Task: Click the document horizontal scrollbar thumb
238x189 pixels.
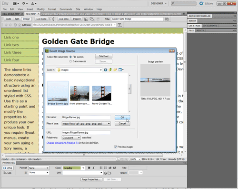Action: click(x=84, y=155)
